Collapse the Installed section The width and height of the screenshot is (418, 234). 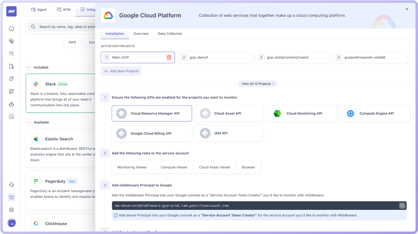click(28, 67)
